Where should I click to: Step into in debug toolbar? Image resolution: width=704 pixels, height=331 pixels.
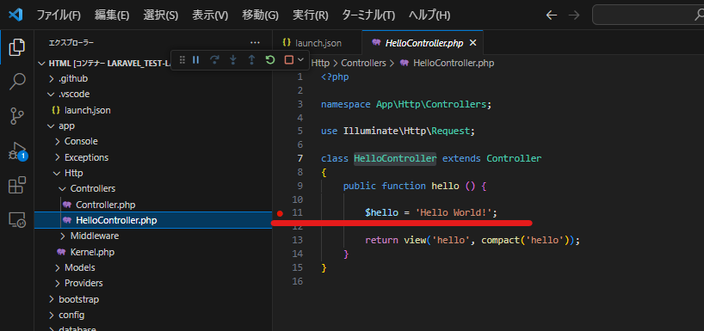pos(233,59)
